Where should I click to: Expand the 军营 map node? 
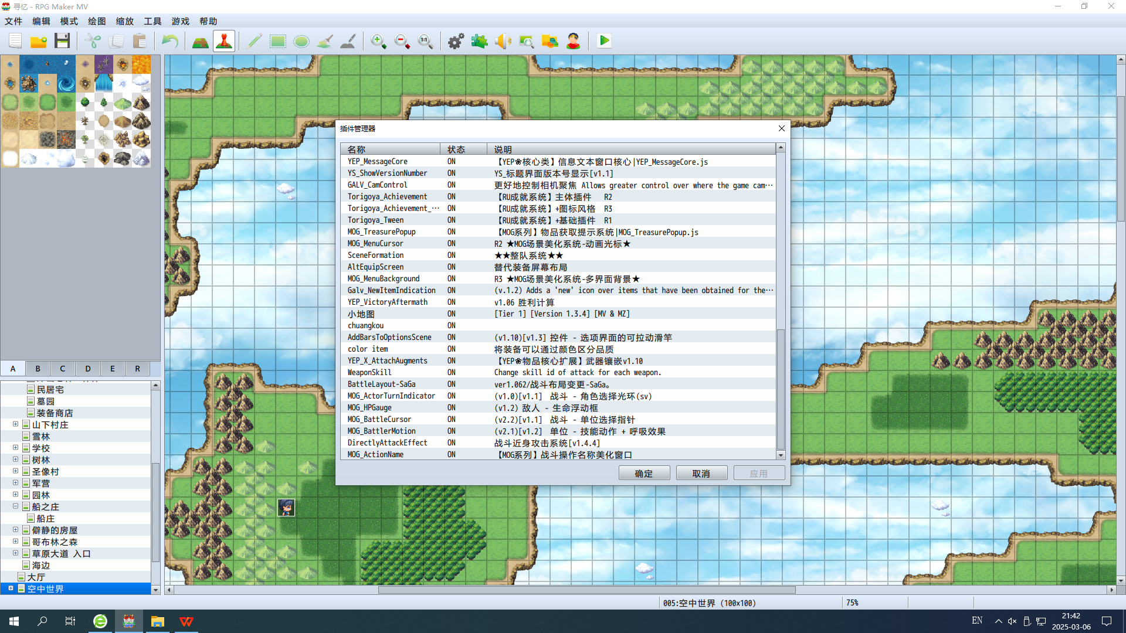(16, 483)
